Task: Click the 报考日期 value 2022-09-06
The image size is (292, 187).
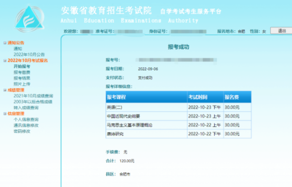Action: 148,69
